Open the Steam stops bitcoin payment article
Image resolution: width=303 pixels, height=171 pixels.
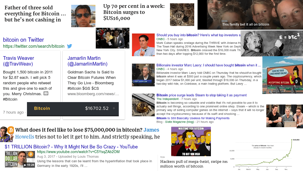pos(201,95)
